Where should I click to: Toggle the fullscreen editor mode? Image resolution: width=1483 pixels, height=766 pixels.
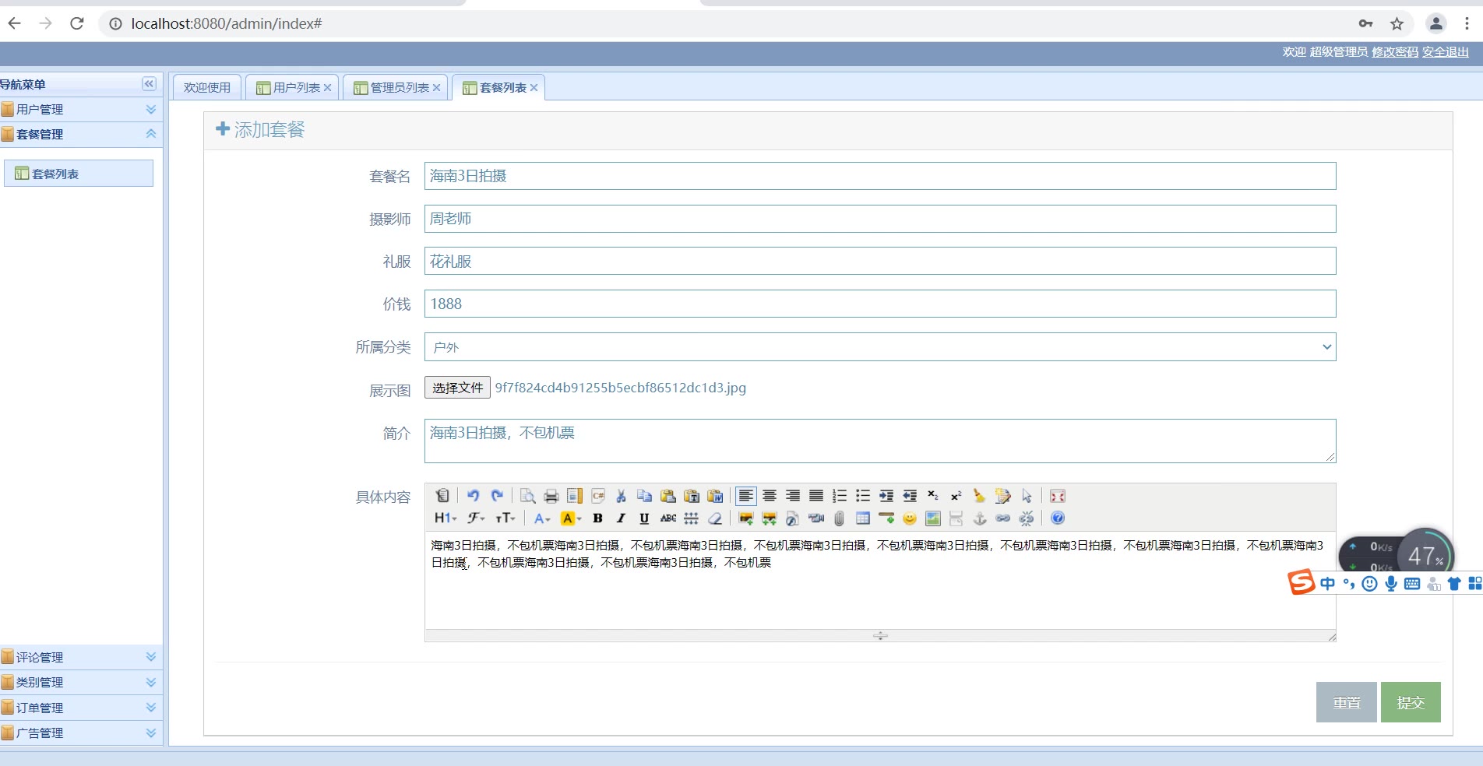coord(1057,496)
